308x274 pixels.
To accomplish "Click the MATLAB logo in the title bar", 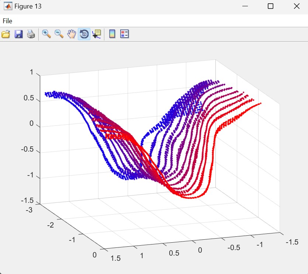I will click(7, 6).
